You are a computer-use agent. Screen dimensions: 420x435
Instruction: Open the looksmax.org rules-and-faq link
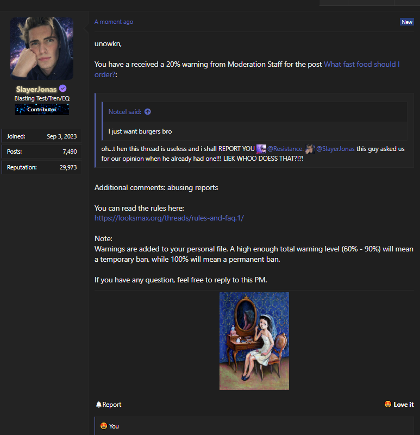click(x=169, y=218)
